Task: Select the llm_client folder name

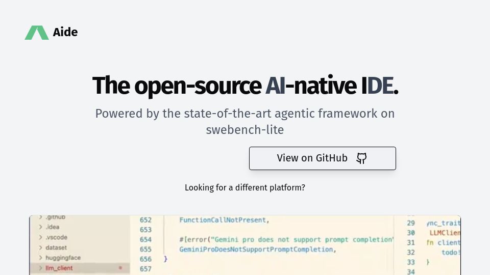Action: 59,268
